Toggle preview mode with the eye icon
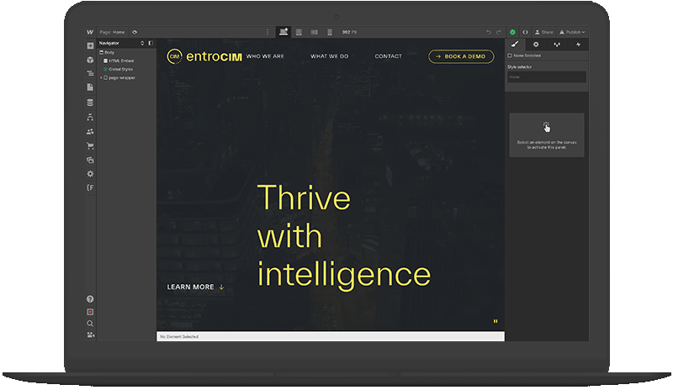 135,32
